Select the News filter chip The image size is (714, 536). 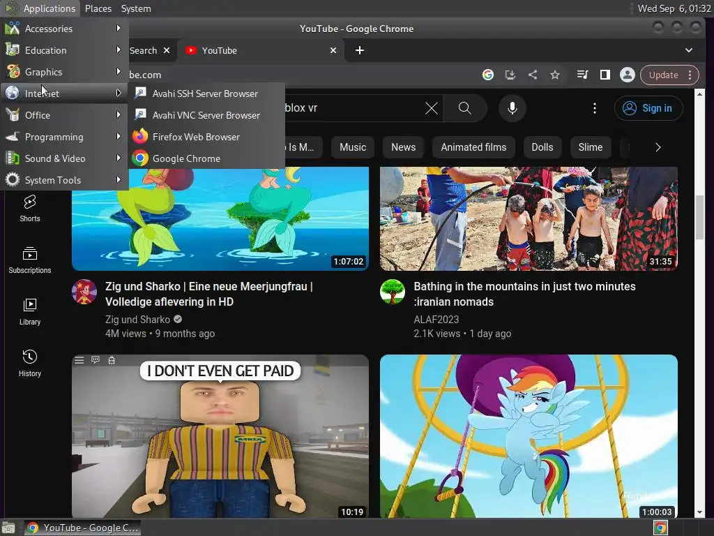[x=404, y=147]
